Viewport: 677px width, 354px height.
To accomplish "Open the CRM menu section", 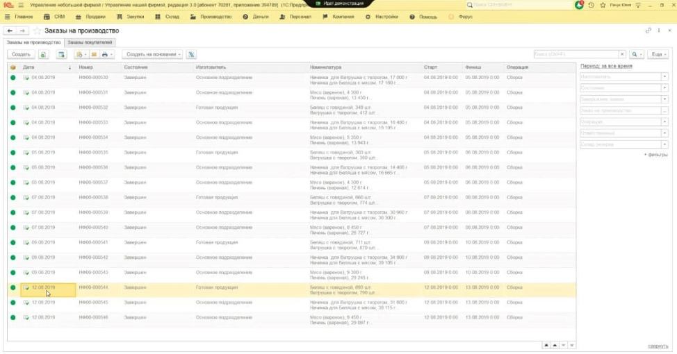I will click(x=54, y=17).
